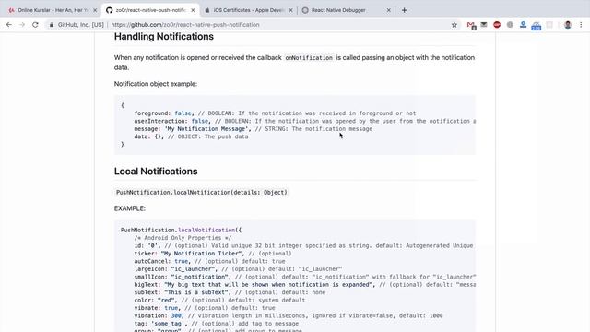
Task: Click the 'Notification object example:' text
Action: (x=156, y=84)
